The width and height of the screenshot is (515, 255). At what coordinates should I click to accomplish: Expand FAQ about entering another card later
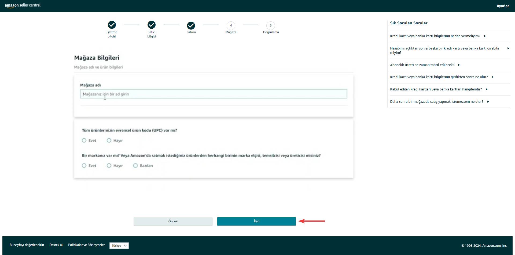click(x=450, y=50)
